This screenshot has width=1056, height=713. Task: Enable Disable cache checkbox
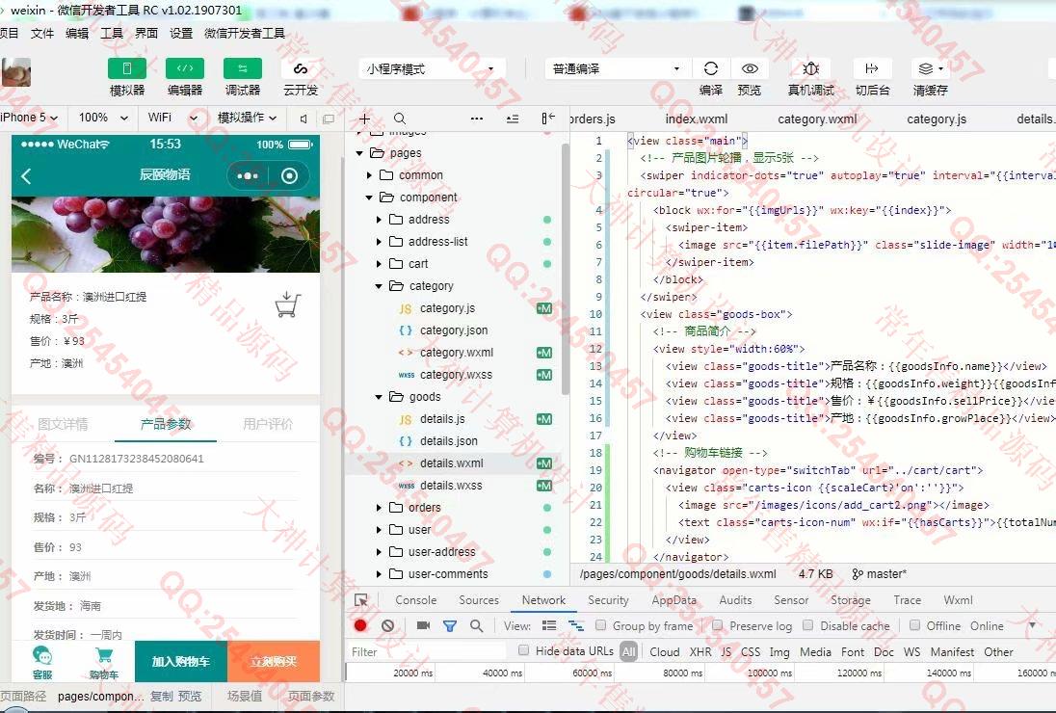pyautogui.click(x=807, y=625)
